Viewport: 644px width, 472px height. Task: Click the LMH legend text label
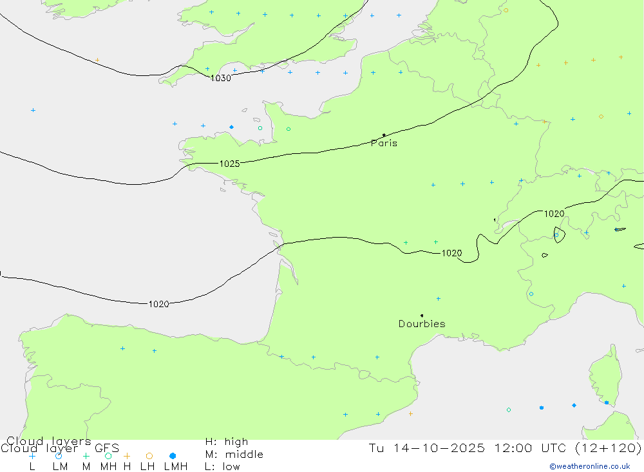[x=176, y=467]
